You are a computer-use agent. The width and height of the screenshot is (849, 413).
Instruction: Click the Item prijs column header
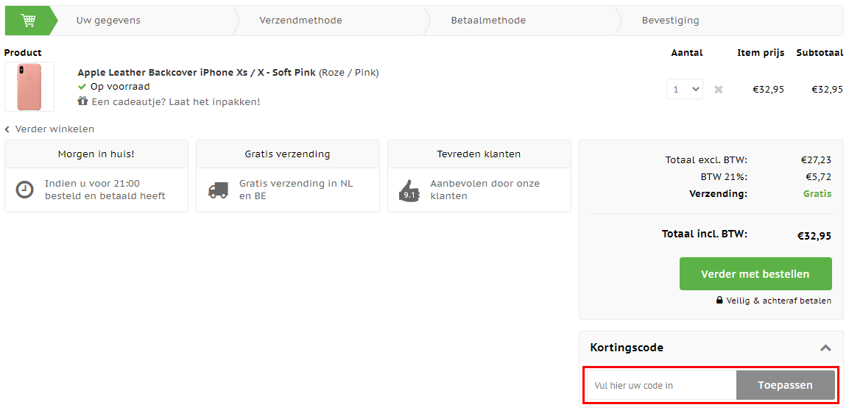click(x=761, y=53)
